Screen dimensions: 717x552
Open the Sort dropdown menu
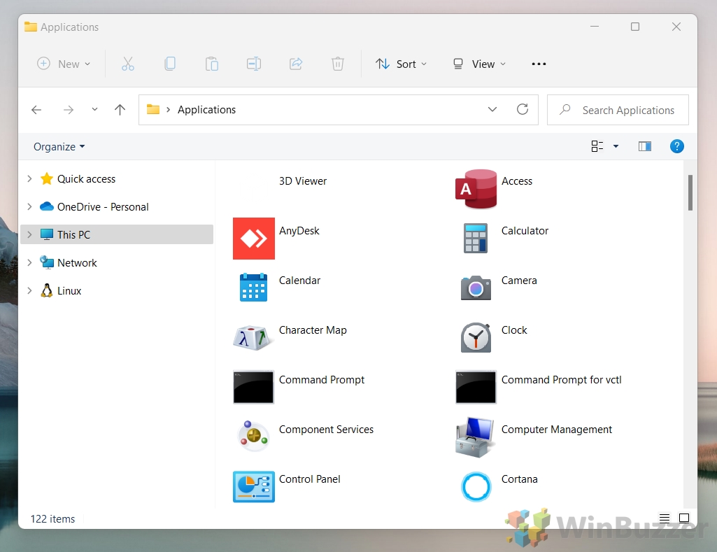coord(401,64)
